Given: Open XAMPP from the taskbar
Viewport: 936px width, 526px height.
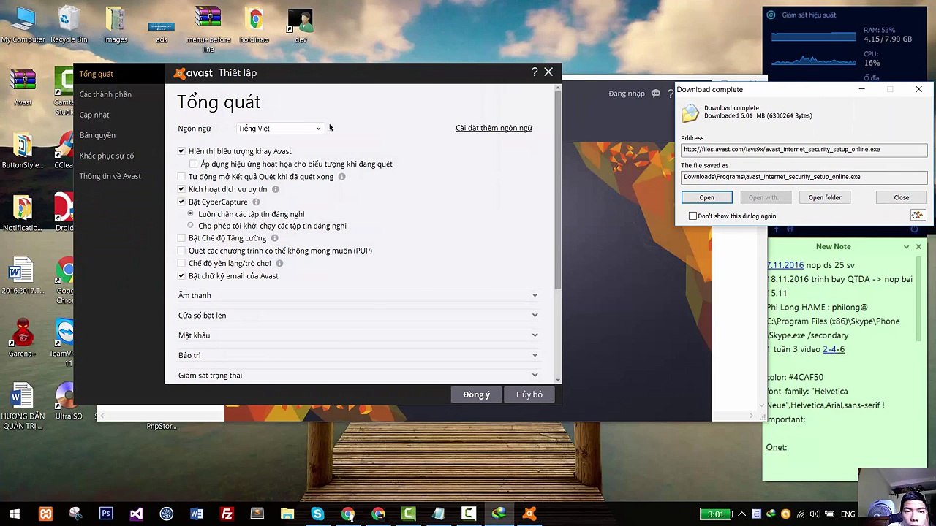Looking at the screenshot, I should [x=45, y=514].
